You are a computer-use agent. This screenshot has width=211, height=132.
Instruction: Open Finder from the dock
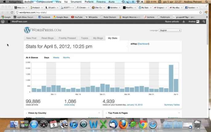click(x=14, y=124)
